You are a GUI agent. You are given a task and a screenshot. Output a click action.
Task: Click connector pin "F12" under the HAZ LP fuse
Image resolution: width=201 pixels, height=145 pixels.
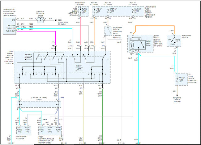(92, 18)
